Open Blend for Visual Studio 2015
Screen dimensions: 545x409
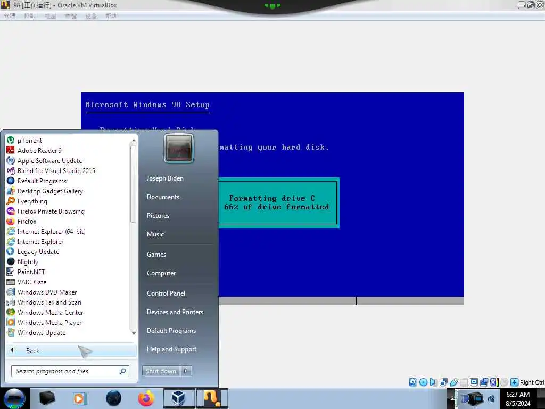tap(51, 171)
